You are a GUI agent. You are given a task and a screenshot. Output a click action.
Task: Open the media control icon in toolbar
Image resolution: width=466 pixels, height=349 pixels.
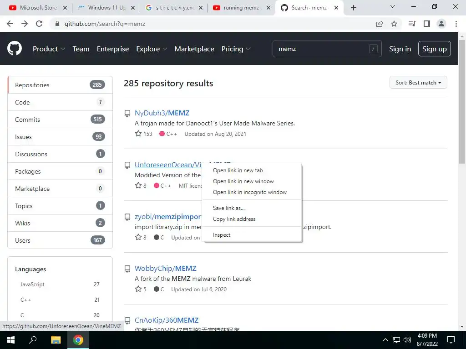412,24
